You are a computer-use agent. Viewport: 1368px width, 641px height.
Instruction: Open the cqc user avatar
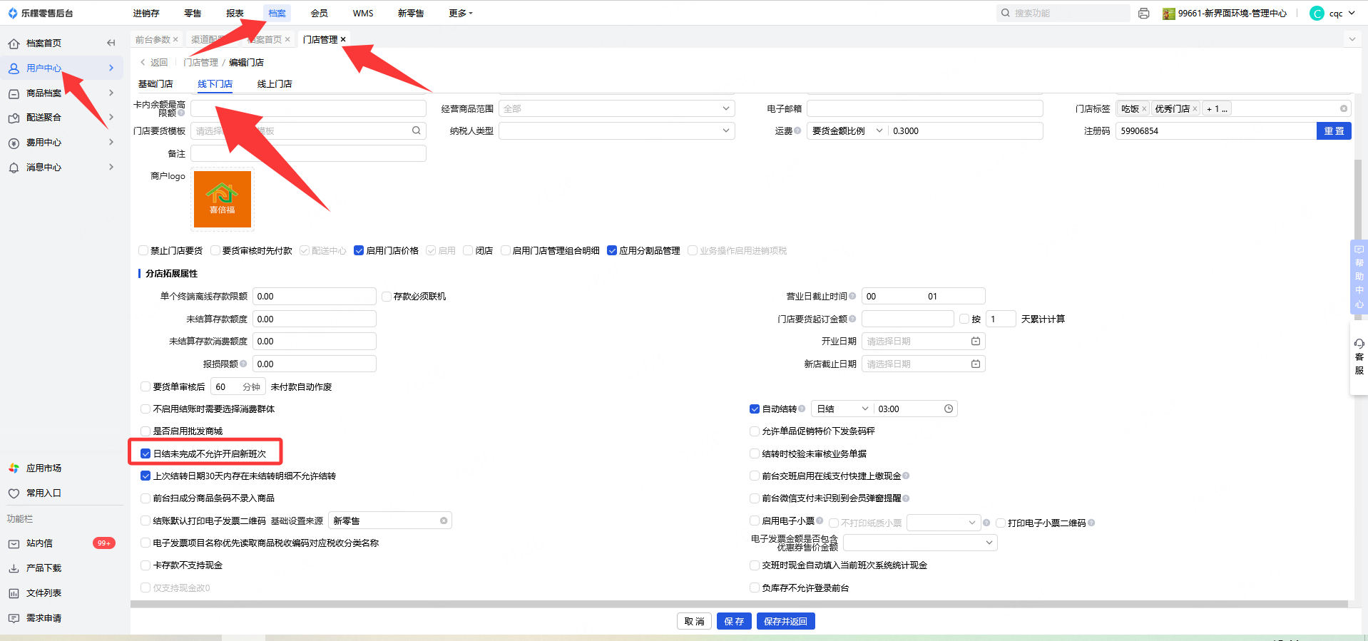pos(1317,14)
